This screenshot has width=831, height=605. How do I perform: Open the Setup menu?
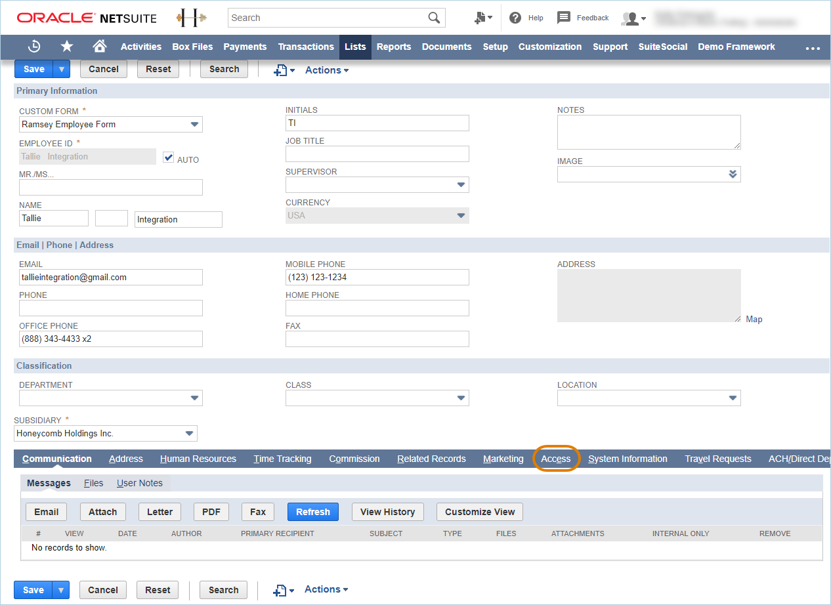click(496, 47)
